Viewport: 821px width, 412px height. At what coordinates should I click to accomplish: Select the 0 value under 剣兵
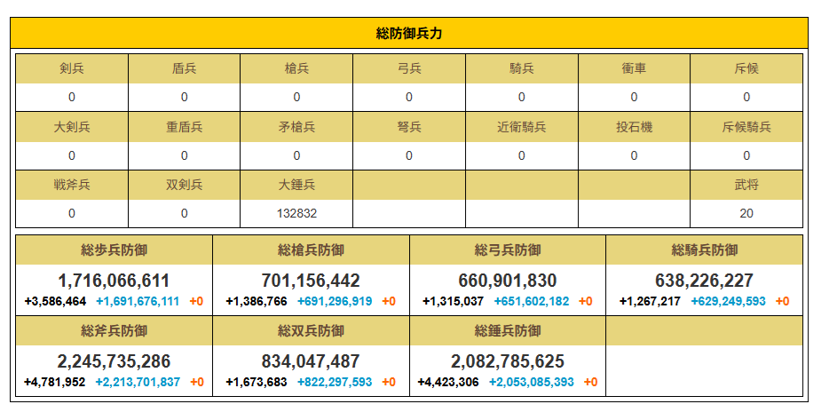click(72, 98)
